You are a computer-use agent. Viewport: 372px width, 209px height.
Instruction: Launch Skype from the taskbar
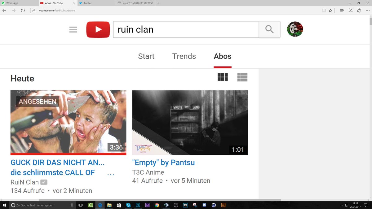coord(128,205)
